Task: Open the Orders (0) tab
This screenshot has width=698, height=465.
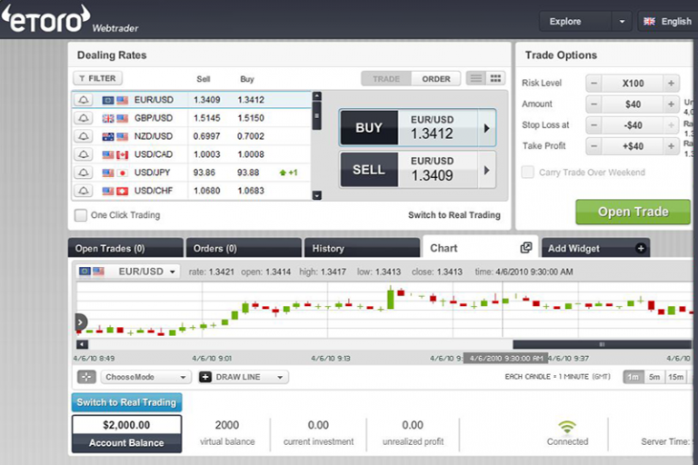Action: (x=244, y=248)
